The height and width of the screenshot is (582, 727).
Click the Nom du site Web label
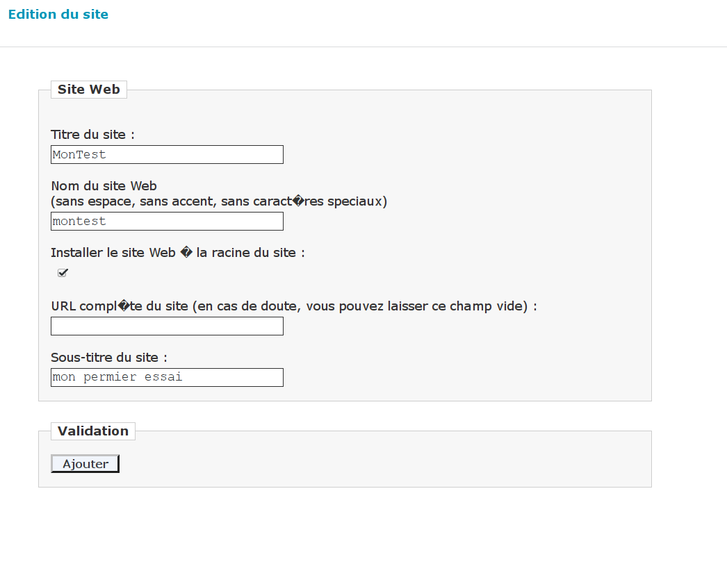(x=104, y=186)
